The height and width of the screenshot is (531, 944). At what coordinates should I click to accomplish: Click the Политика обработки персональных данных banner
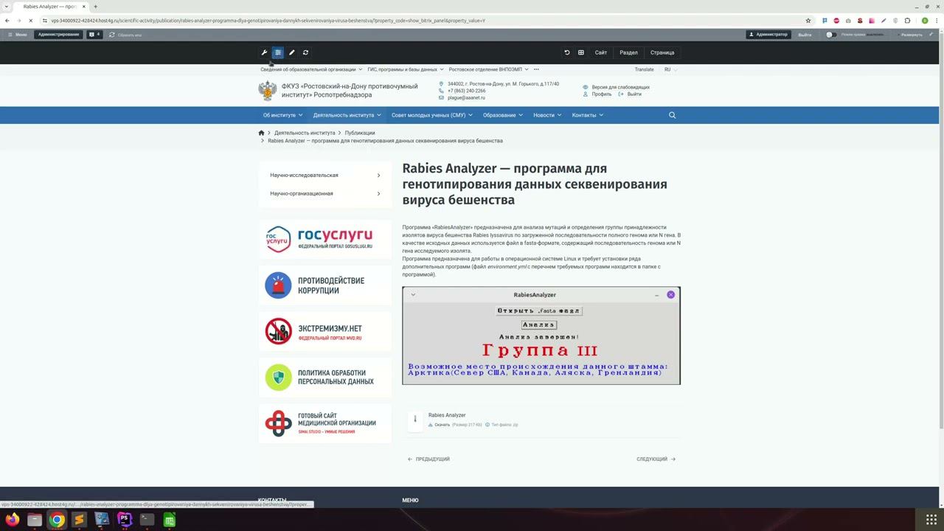(x=325, y=377)
